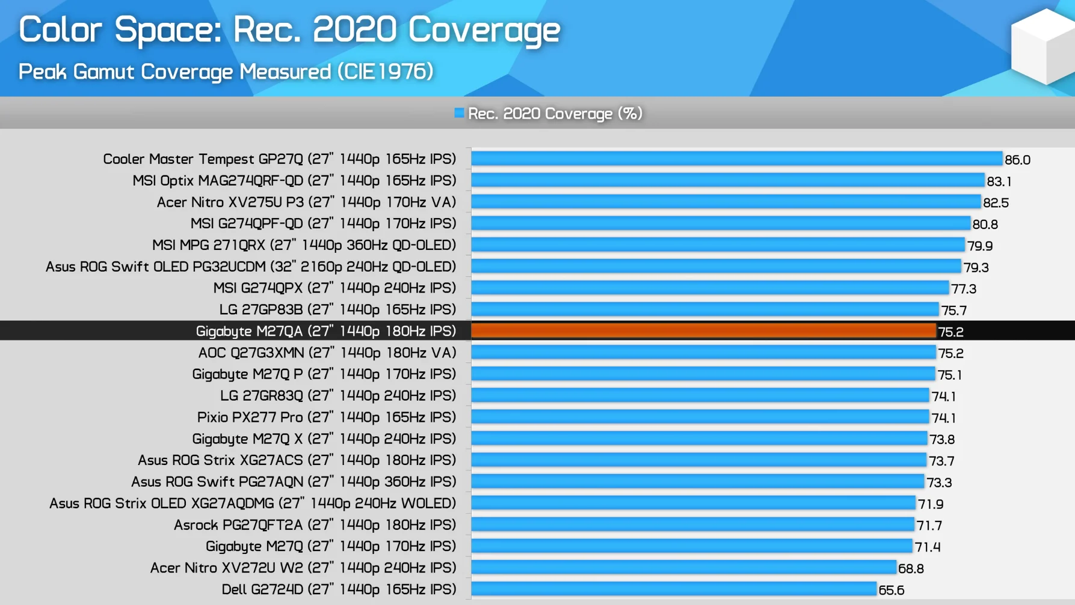
Task: Click the blue Rec. 2020 Coverage legend swatch
Action: point(459,113)
